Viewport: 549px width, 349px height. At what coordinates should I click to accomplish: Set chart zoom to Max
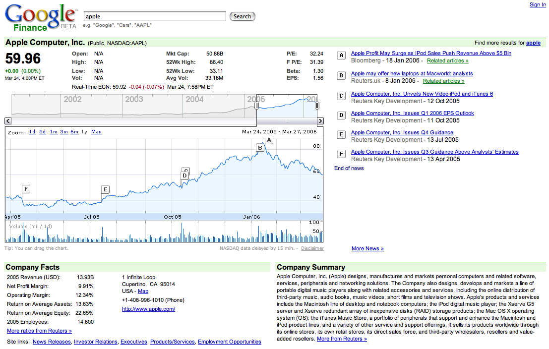[97, 132]
